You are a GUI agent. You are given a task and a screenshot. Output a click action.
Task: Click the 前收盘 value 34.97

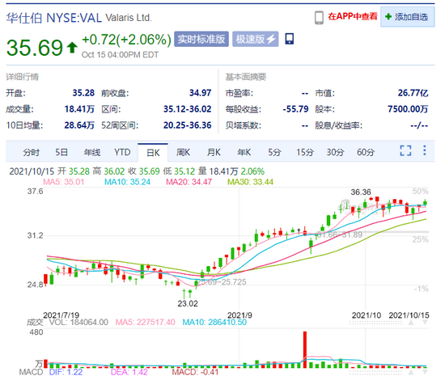pyautogui.click(x=201, y=93)
